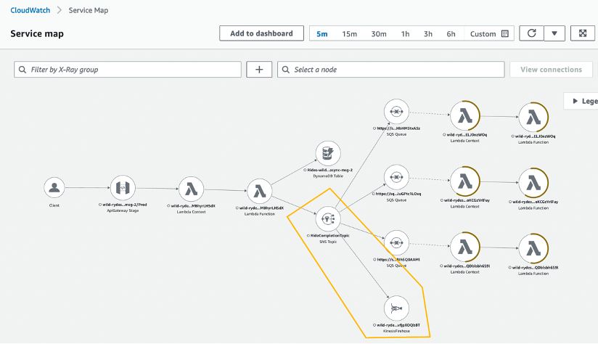The width and height of the screenshot is (598, 344).
Task: Click the Rides-wild...async-msg-2 label
Action: click(330, 170)
